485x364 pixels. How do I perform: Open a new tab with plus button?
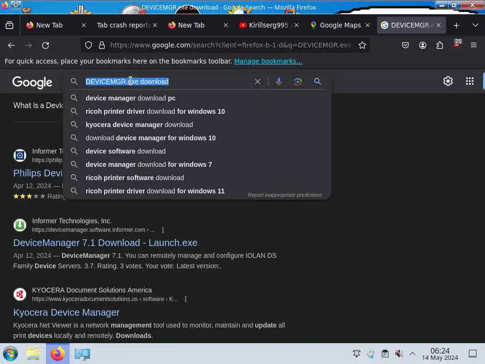click(x=456, y=26)
